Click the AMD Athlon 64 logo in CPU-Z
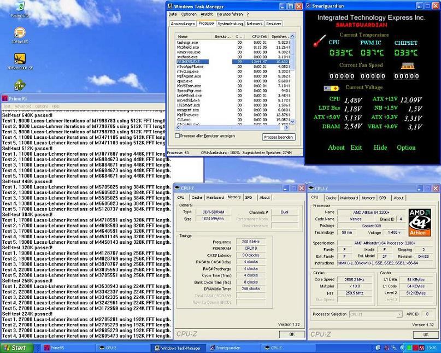Viewport: 441px width, 353px height. [419, 222]
